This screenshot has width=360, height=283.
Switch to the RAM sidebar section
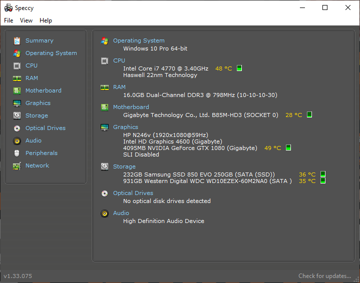(32, 78)
